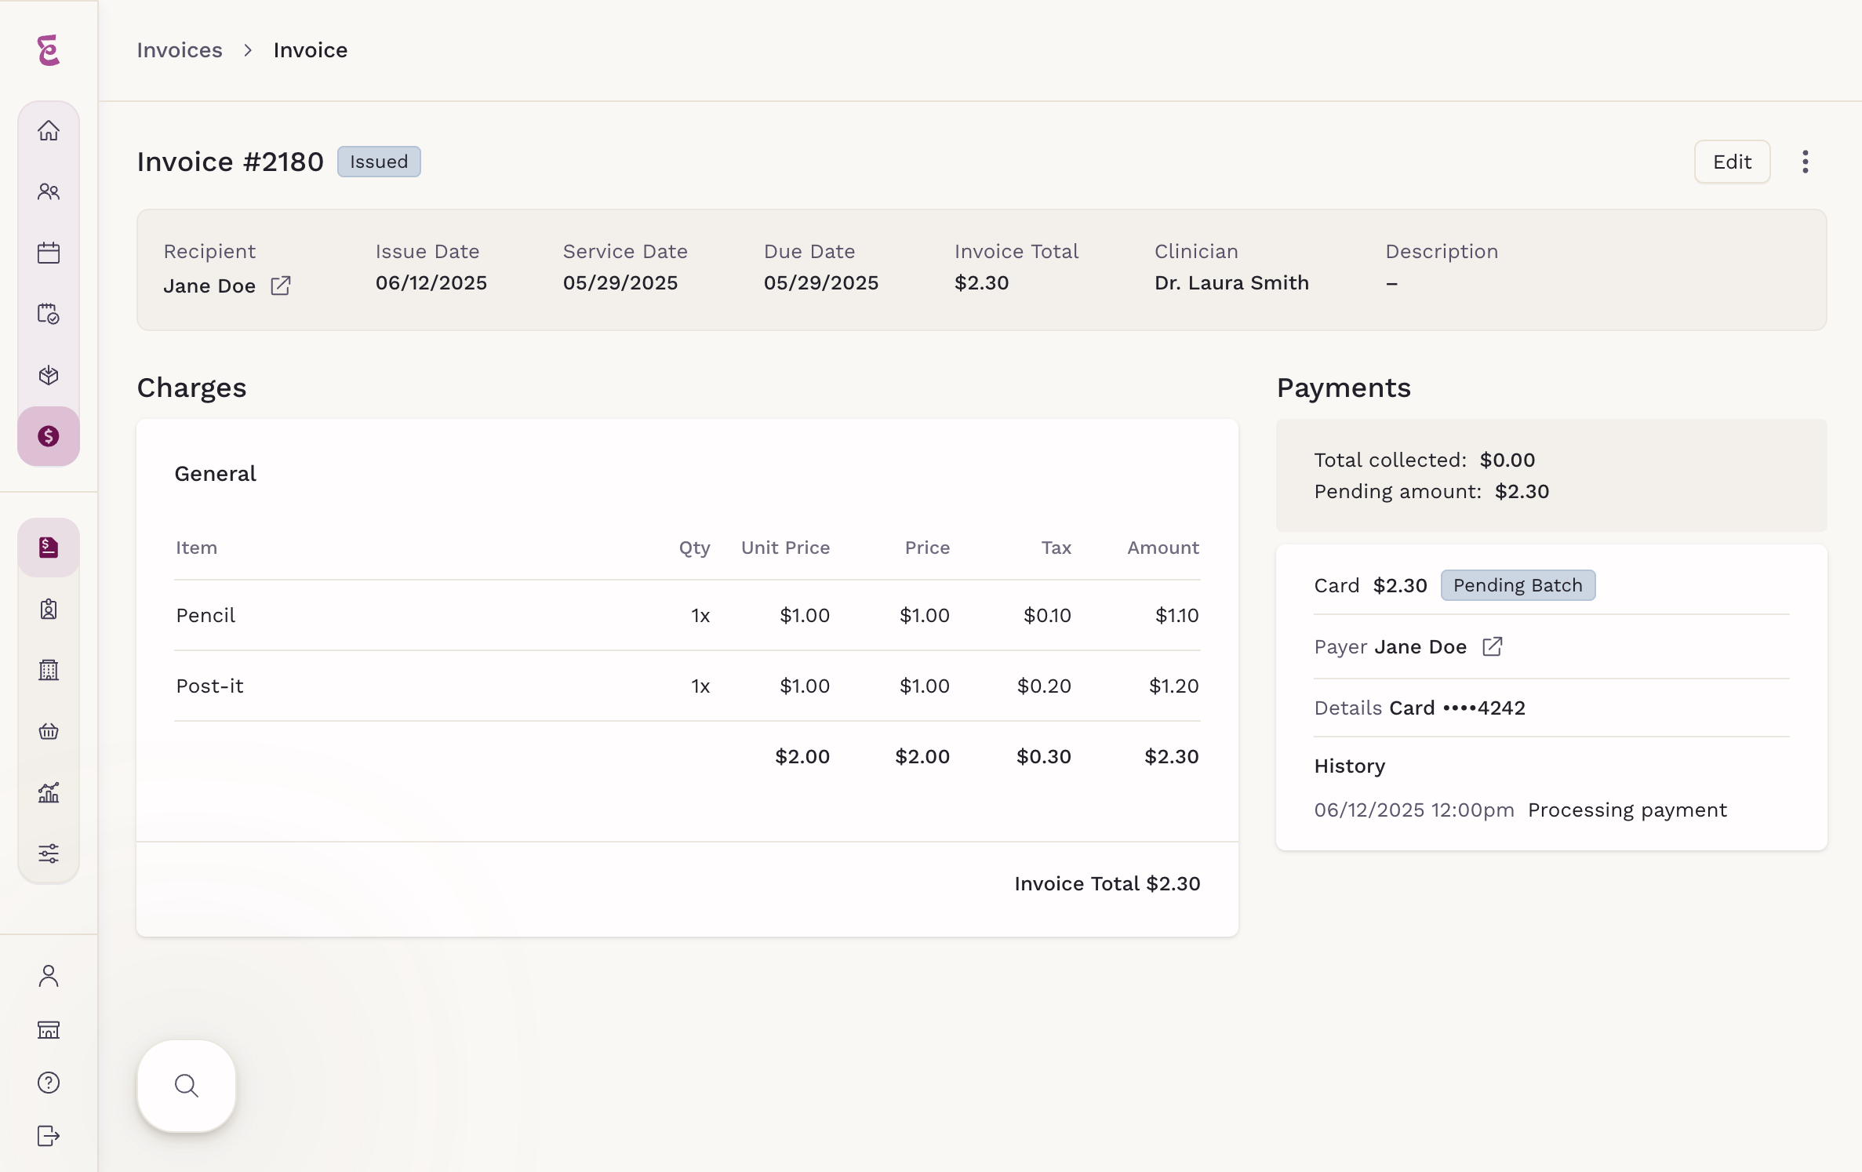Click the Service Date 05/29/2025 value

[620, 282]
